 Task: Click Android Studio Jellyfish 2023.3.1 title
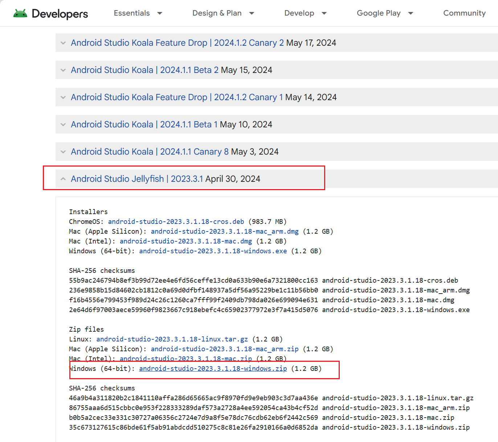tap(137, 179)
